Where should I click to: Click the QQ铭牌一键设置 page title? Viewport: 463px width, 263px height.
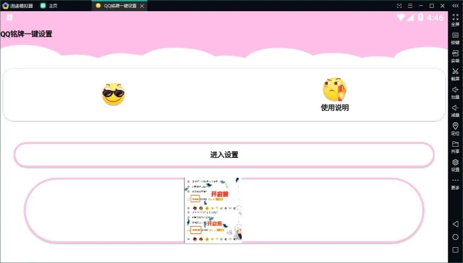pyautogui.click(x=26, y=34)
